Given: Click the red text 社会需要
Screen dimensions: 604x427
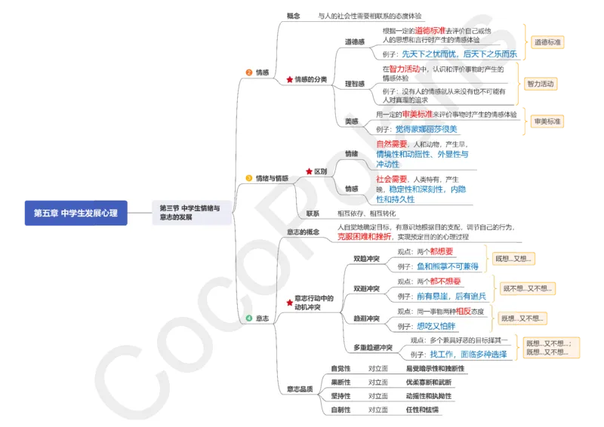Looking at the screenshot, I should coord(391,179).
